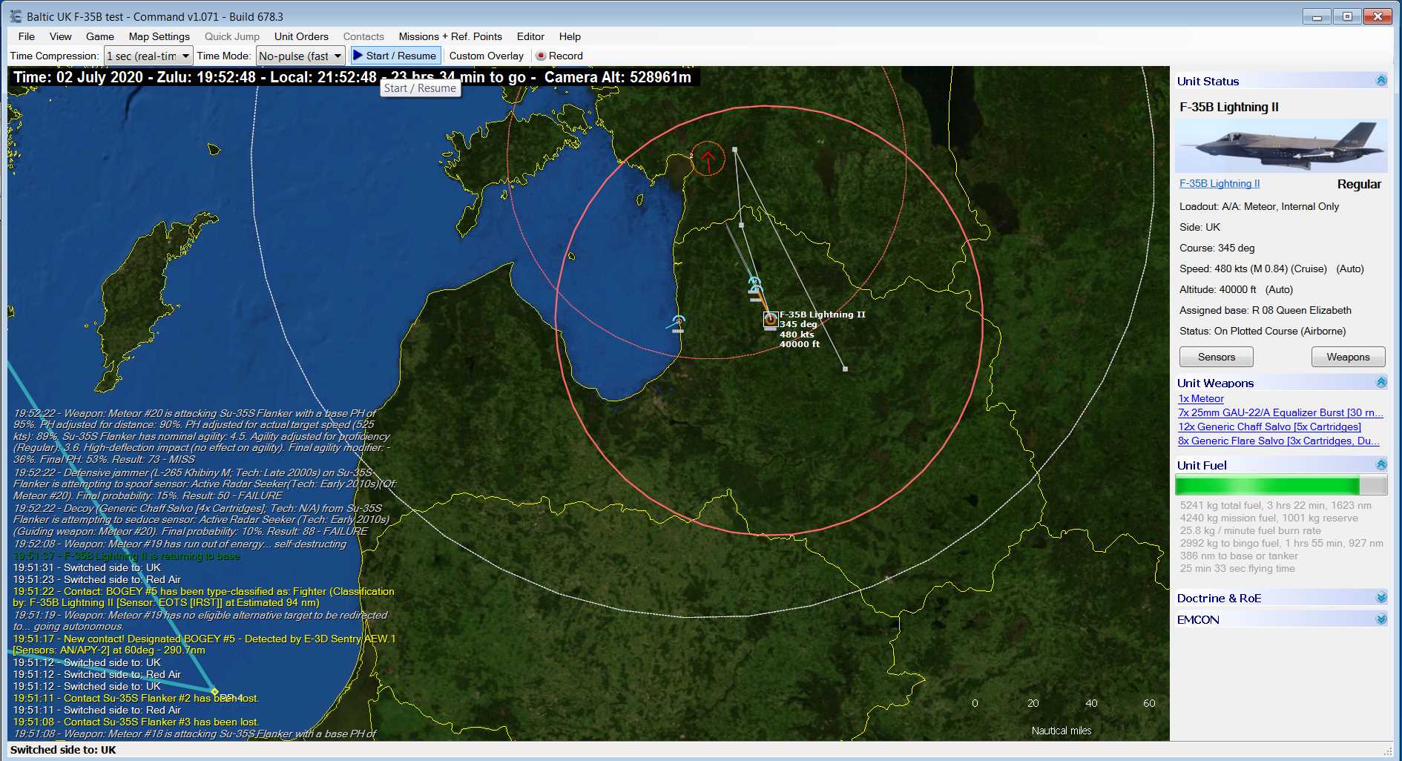Click the 'Nautical miles' scale label

pos(1061,731)
